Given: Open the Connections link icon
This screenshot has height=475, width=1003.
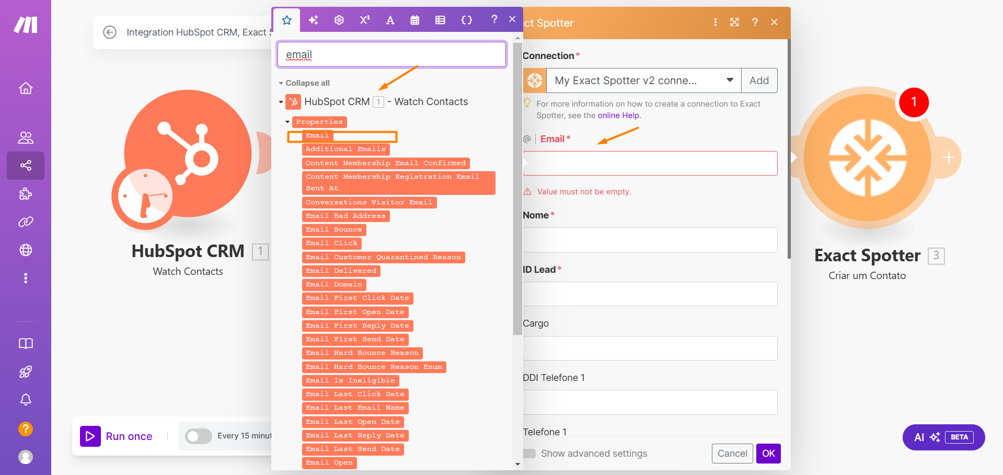Looking at the screenshot, I should pos(26,222).
